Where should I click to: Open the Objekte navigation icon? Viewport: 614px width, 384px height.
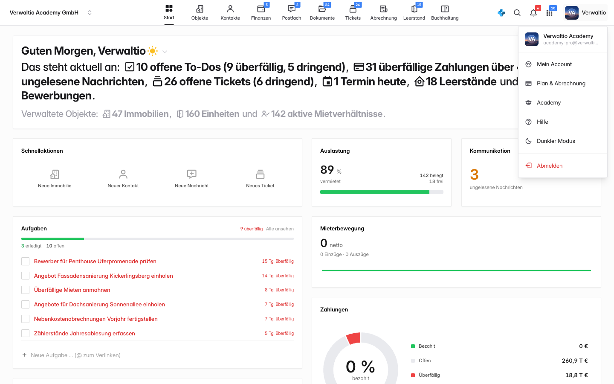tap(200, 13)
